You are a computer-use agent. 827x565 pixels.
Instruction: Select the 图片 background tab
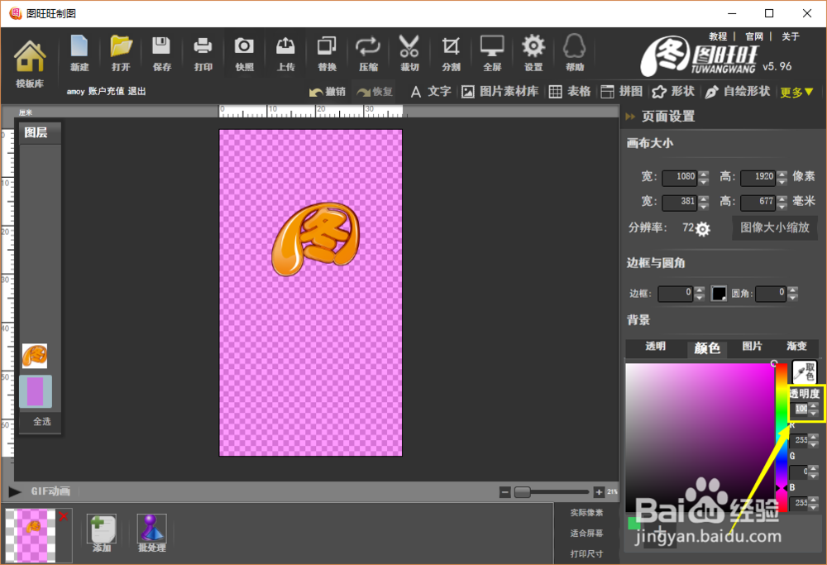coord(752,347)
